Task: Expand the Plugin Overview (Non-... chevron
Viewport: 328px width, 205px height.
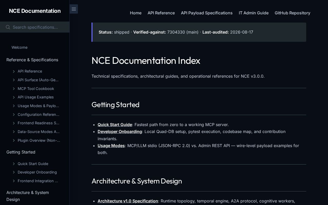Action: tap(14, 140)
